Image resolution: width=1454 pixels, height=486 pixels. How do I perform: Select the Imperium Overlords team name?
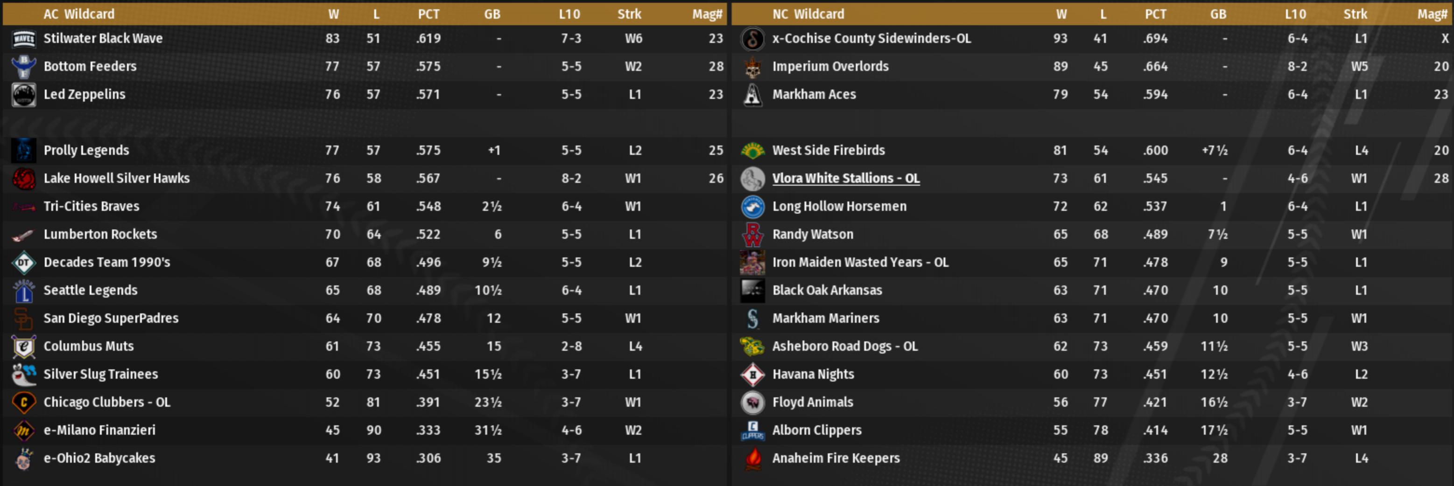coord(830,67)
